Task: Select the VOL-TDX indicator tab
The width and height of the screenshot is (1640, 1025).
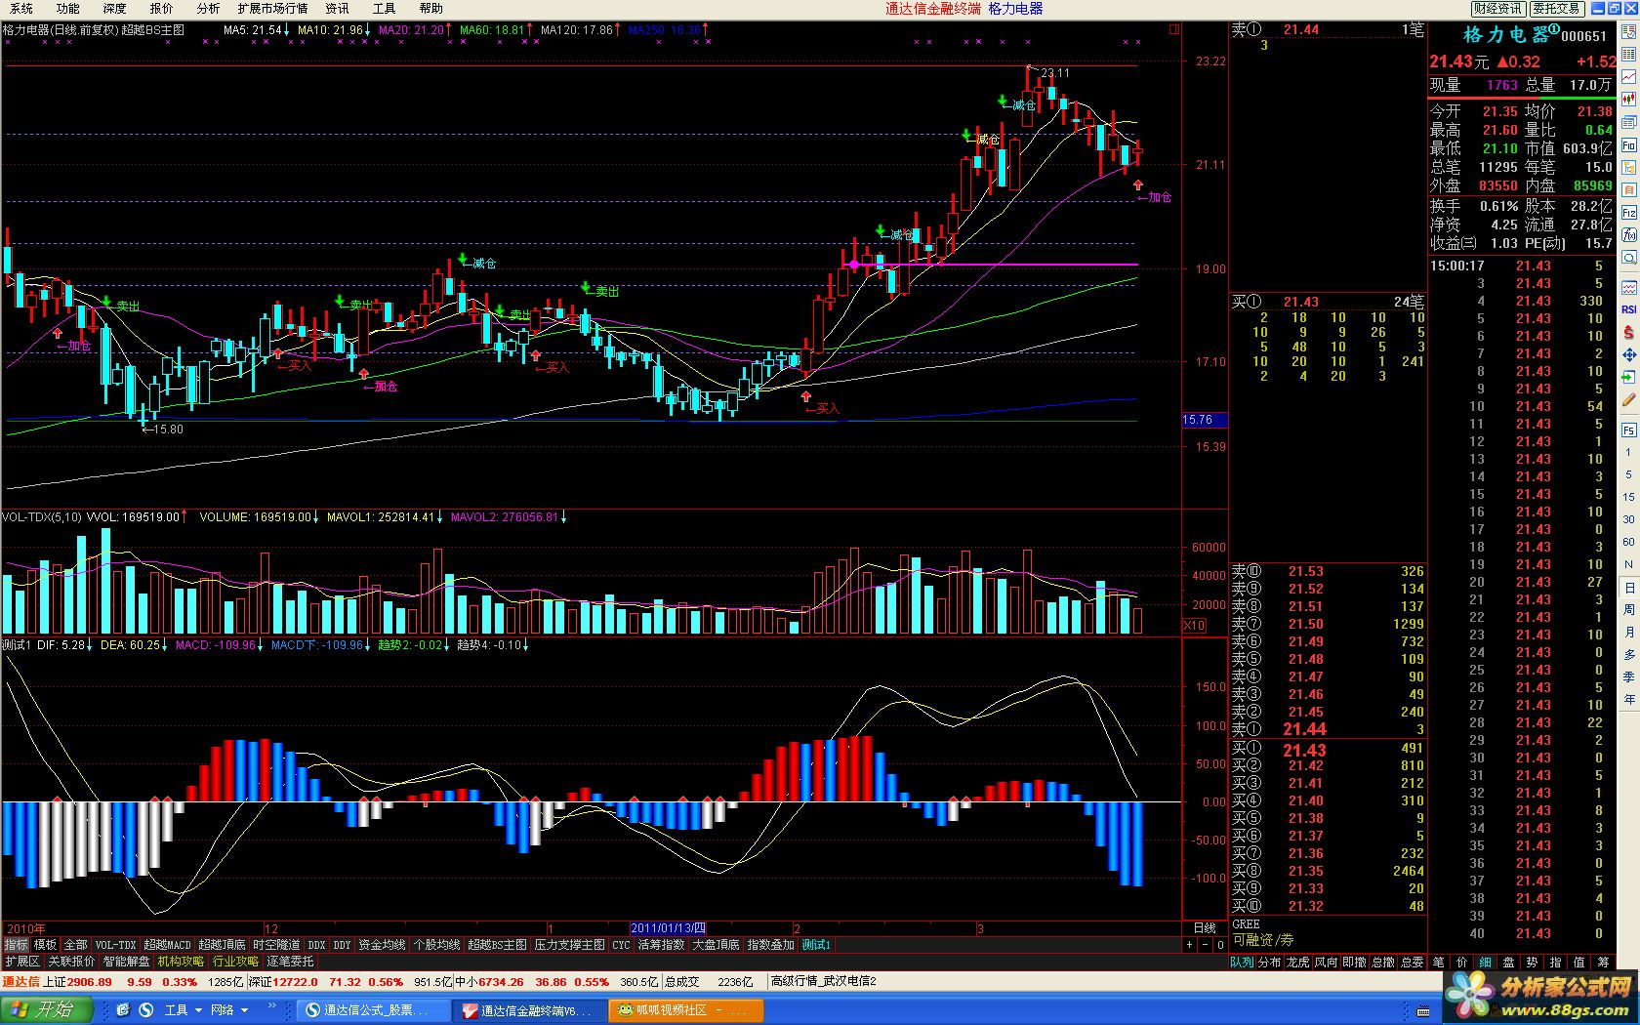Action: pyautogui.click(x=115, y=945)
